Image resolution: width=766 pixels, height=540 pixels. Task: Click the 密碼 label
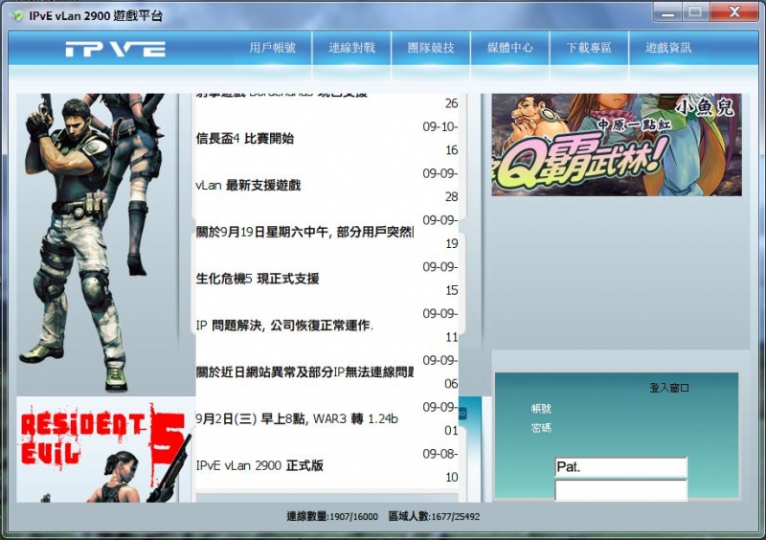point(541,429)
